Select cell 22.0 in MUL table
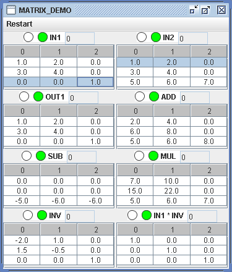The height and width of the screenshot is (272, 232). (172, 191)
